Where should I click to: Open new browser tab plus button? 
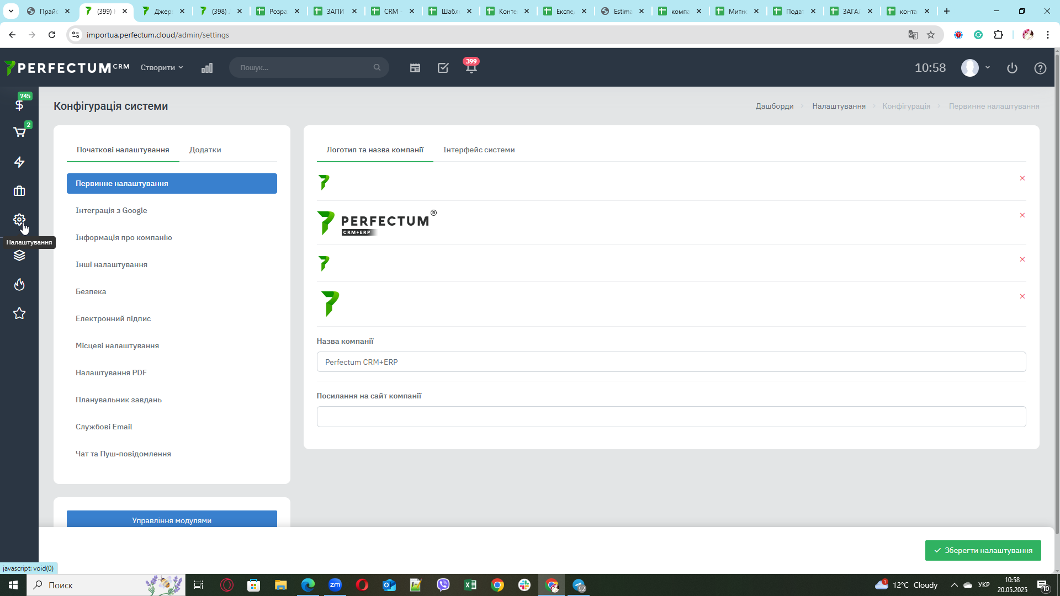pos(947,11)
